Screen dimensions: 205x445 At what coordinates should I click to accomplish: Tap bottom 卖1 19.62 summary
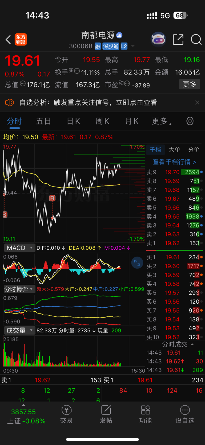click(51, 380)
